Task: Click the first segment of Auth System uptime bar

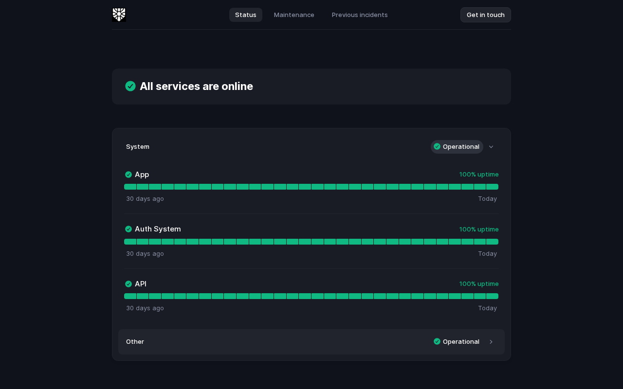Action: [x=130, y=242]
